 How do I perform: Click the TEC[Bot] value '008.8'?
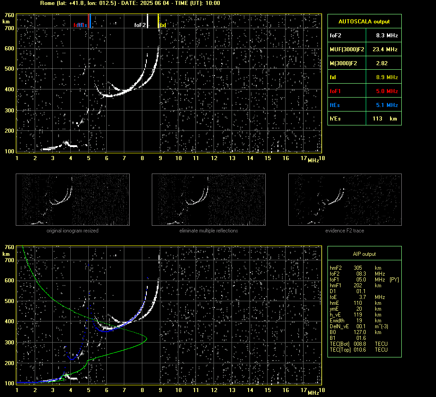pos(360,343)
